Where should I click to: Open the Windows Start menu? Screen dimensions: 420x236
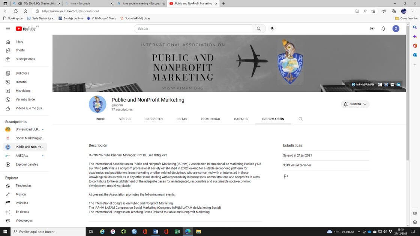[x=5, y=232]
